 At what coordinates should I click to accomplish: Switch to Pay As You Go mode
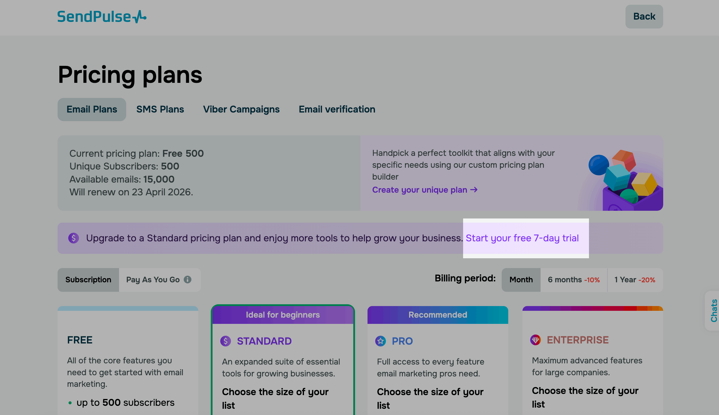pyautogui.click(x=153, y=280)
